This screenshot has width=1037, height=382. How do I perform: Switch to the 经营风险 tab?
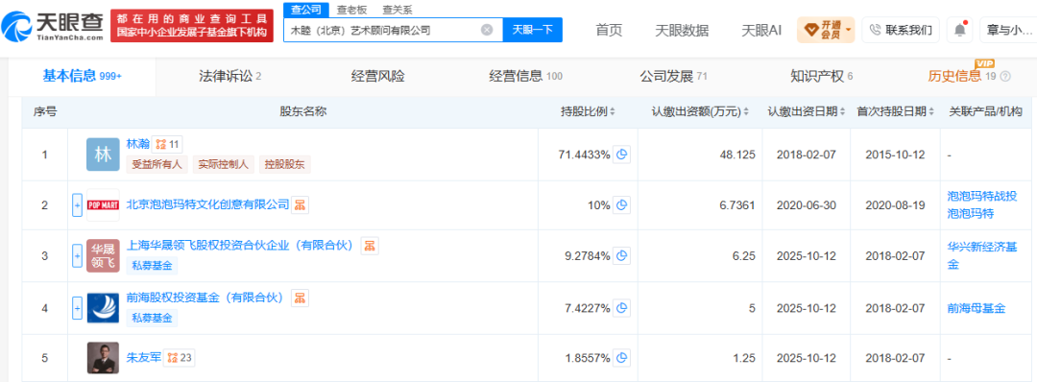(x=377, y=77)
